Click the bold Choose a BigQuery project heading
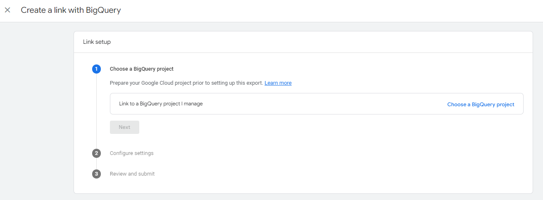 pyautogui.click(x=142, y=69)
